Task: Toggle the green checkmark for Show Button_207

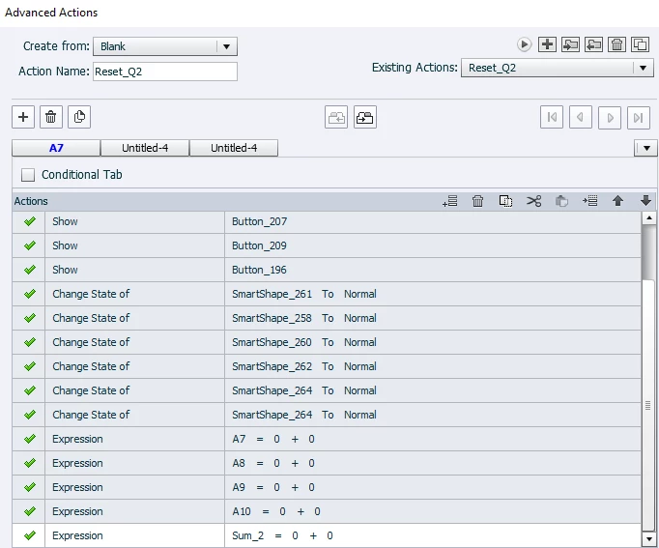Action: click(29, 221)
